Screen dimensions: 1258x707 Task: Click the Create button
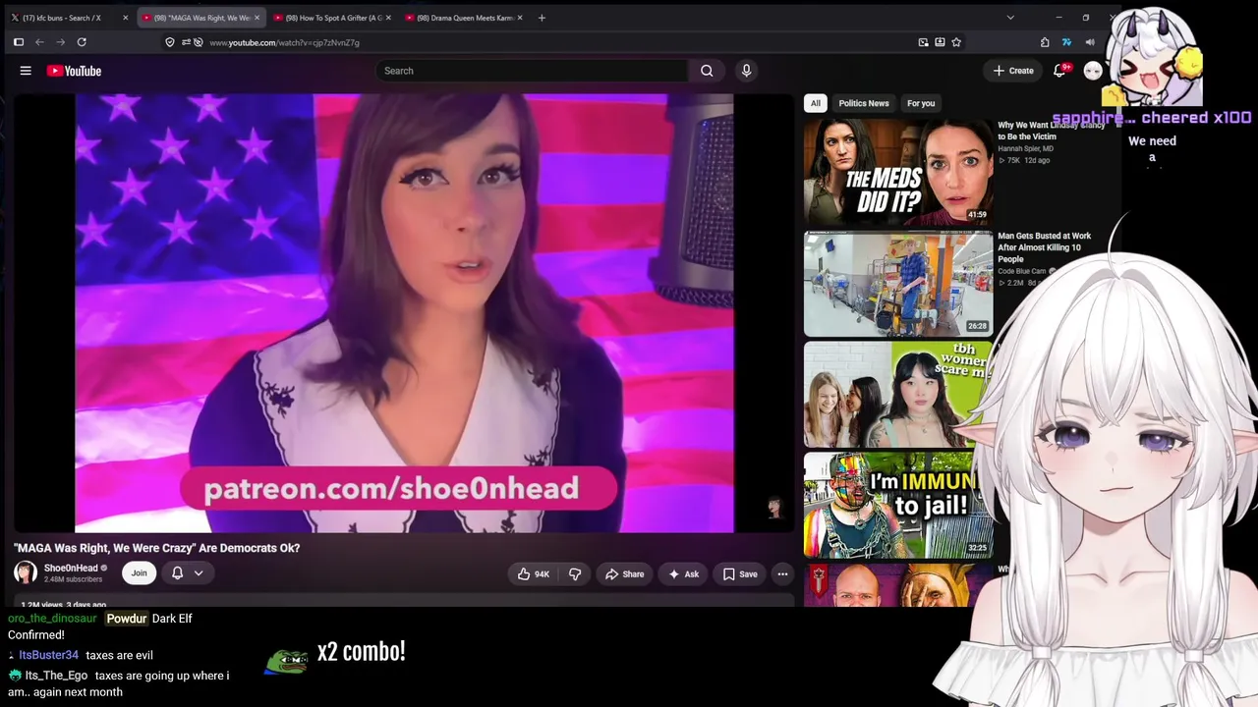tap(1013, 71)
